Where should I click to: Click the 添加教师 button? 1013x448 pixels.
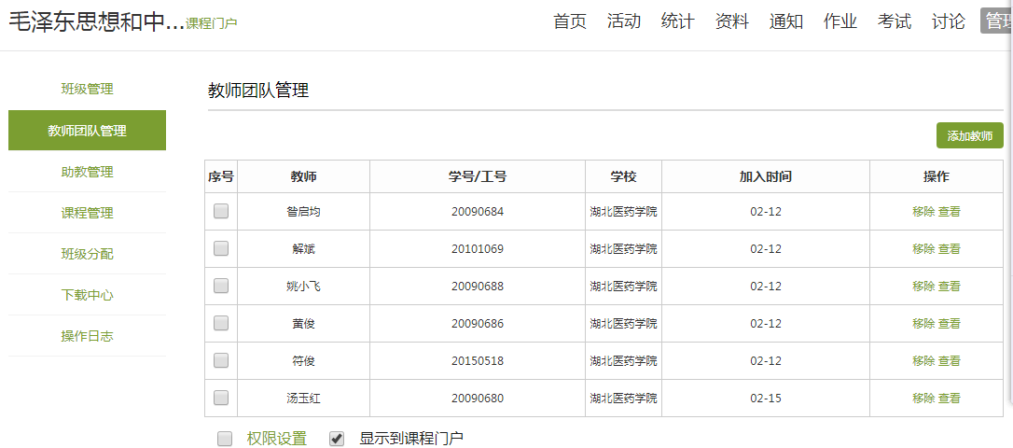969,136
